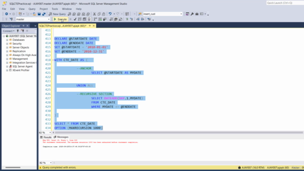The width and height of the screenshot is (304, 171).
Task: Close the Object Explorer panel
Action: (28, 26)
